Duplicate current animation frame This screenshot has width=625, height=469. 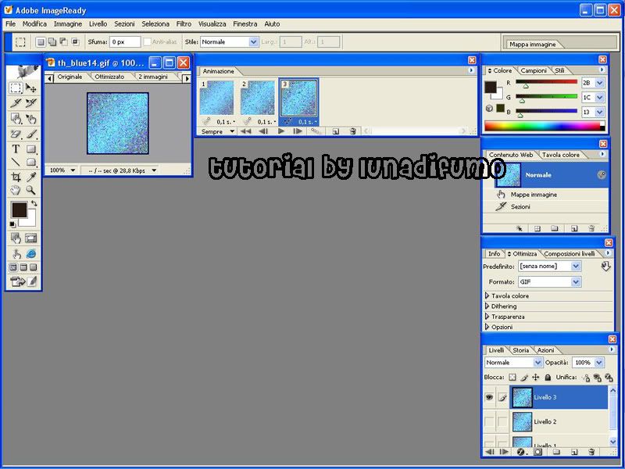pyautogui.click(x=336, y=131)
